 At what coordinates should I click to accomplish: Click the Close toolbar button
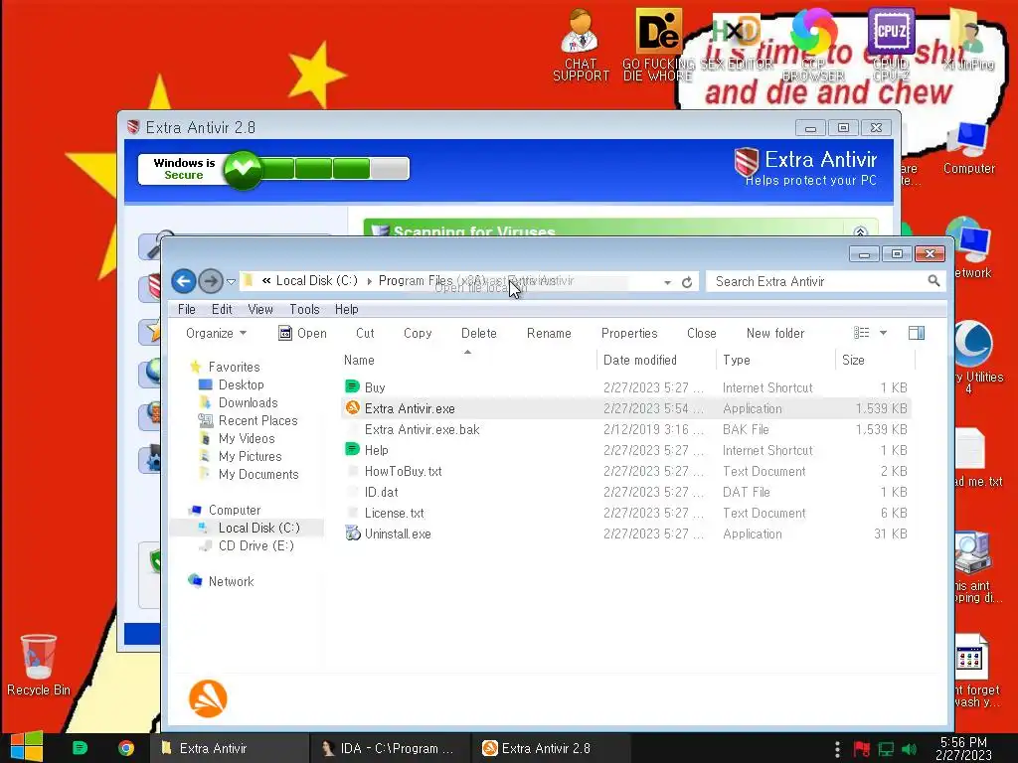[x=702, y=334]
